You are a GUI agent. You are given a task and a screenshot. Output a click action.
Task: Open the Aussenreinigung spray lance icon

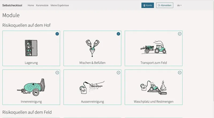point(92,87)
